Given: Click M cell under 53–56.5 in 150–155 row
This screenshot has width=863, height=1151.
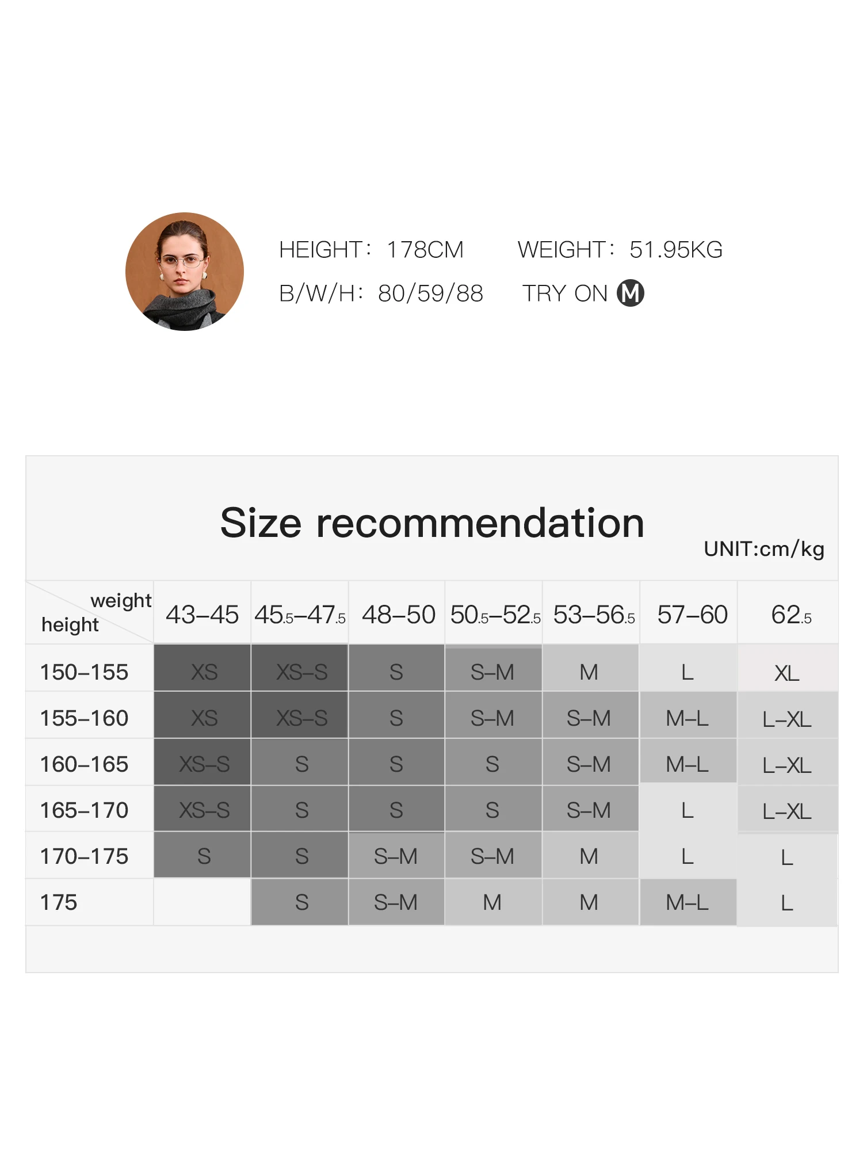Looking at the screenshot, I should click(589, 672).
